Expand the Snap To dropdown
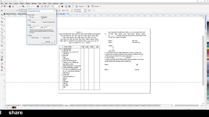The height and width of the screenshot is (117, 209). (85, 6)
